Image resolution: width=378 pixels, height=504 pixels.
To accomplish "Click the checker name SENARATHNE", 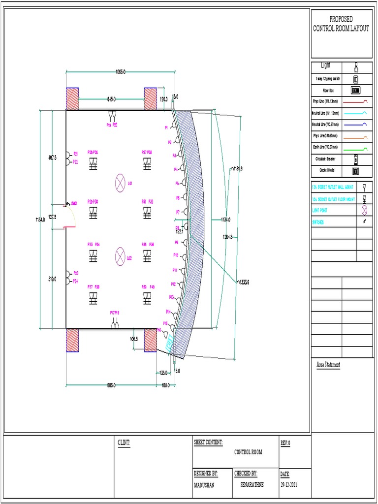I will tap(252, 485).
